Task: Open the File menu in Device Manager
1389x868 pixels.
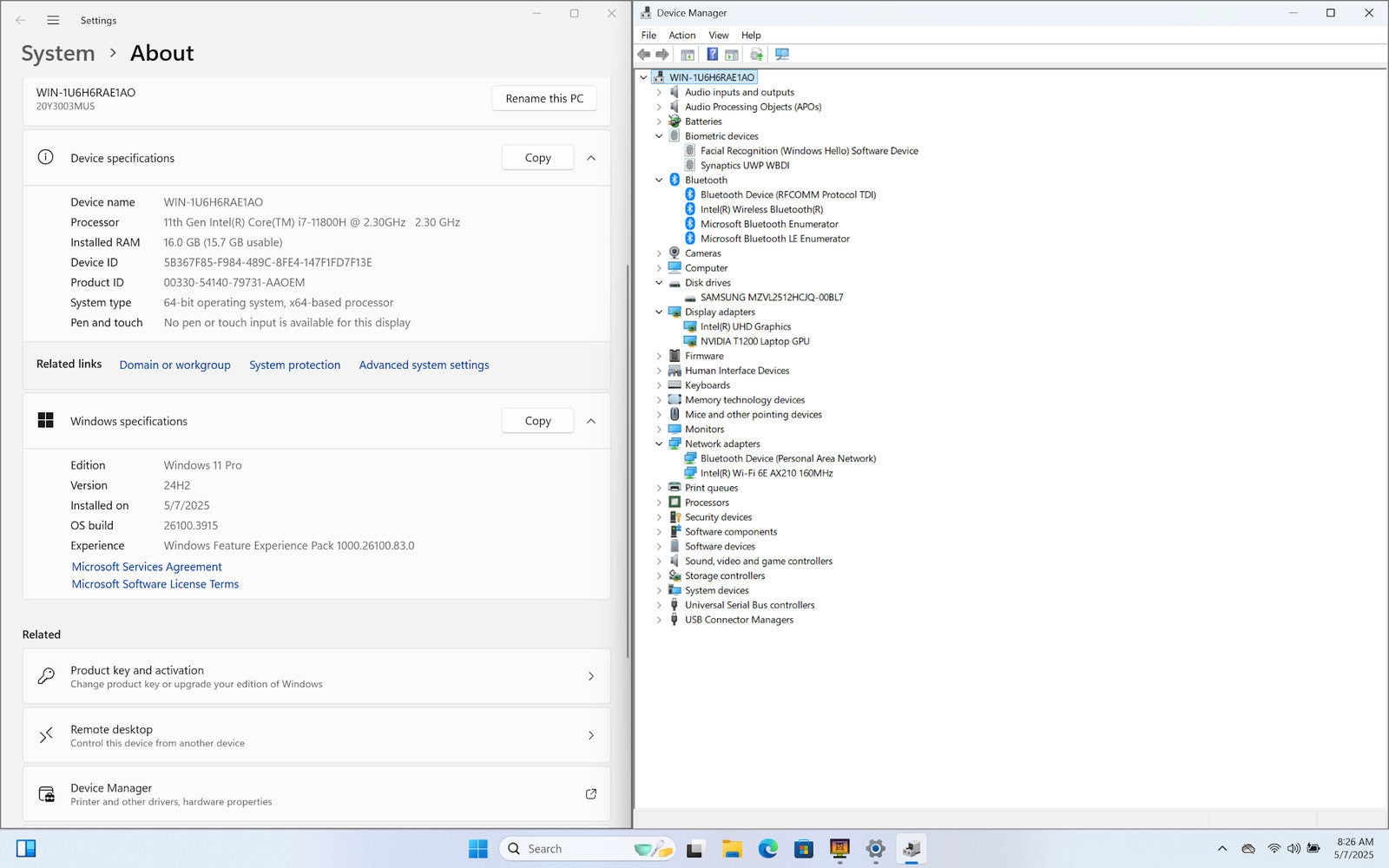Action: pos(648,36)
